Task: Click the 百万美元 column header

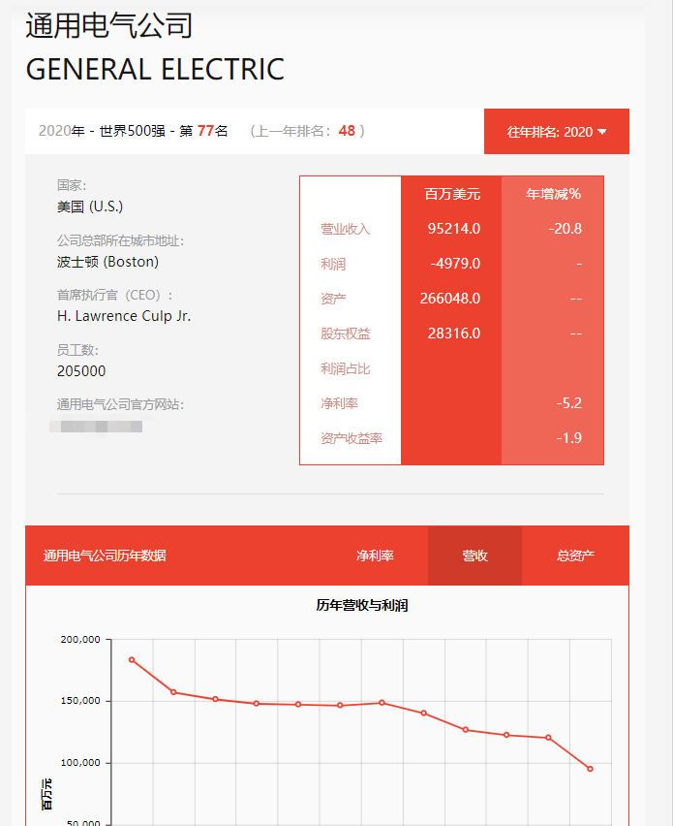Action: coord(452,195)
